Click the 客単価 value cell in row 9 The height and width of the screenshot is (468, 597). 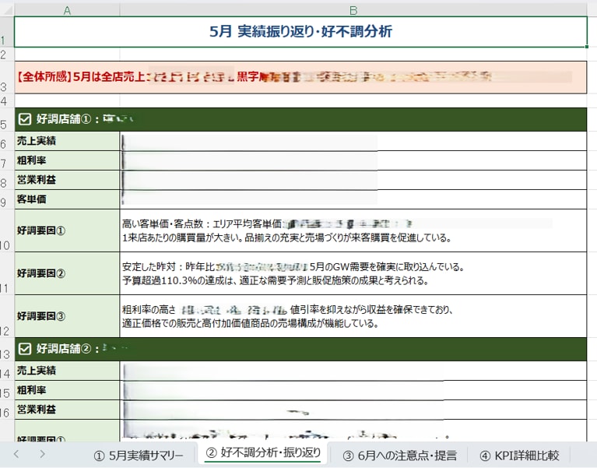coord(353,199)
